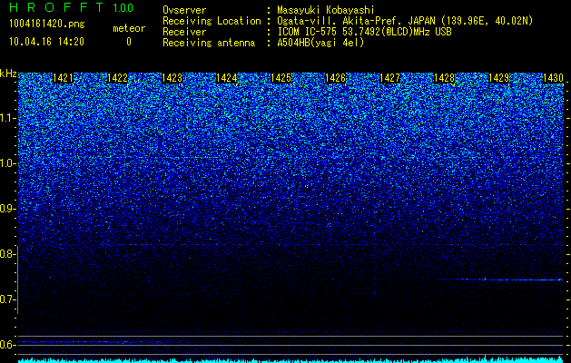Viewport: 571px width, 363px height.
Task: Click the 0.9 frequency axis label
Action: tap(7, 209)
